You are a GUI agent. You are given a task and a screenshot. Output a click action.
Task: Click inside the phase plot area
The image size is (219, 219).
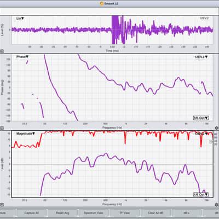(x=112, y=88)
